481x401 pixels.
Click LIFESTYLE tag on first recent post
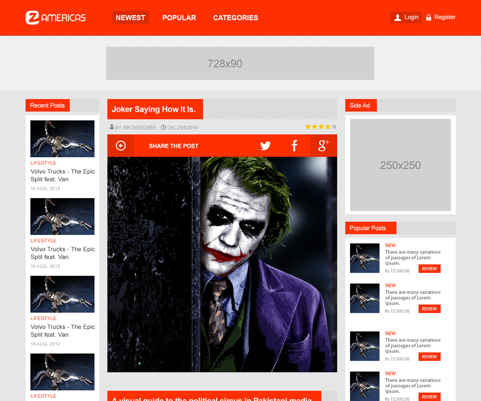click(43, 163)
